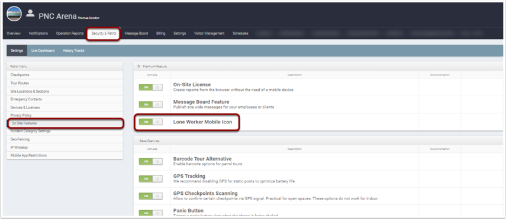Viewport: 506px width, 219px height.
Task: Click the On-Site License feature title
Action: coord(192,84)
